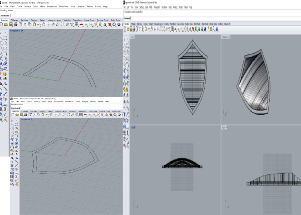Click red car Set View icon, top-left window

point(81,25)
